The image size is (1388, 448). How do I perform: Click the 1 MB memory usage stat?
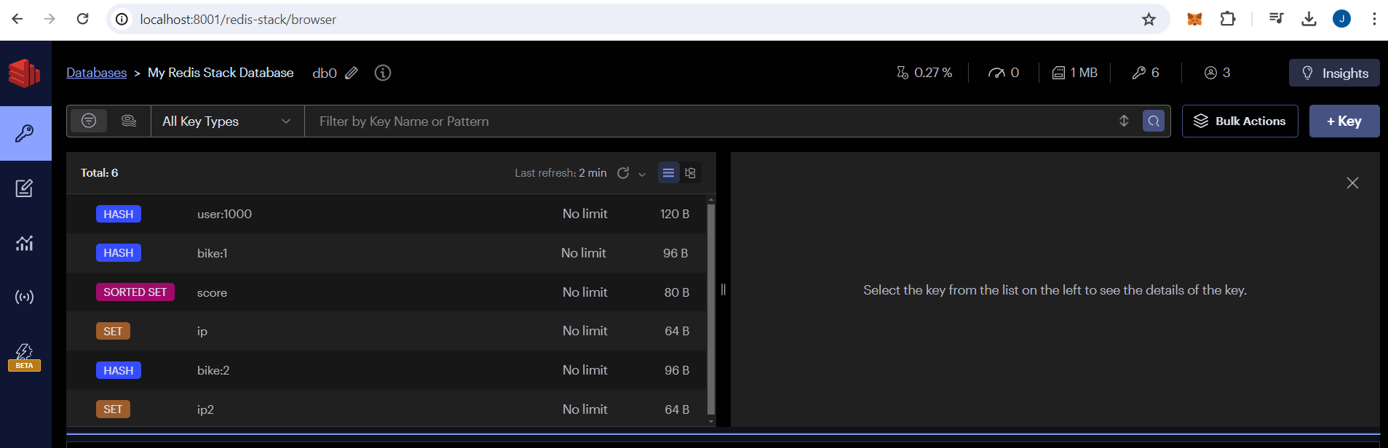[x=1074, y=73]
